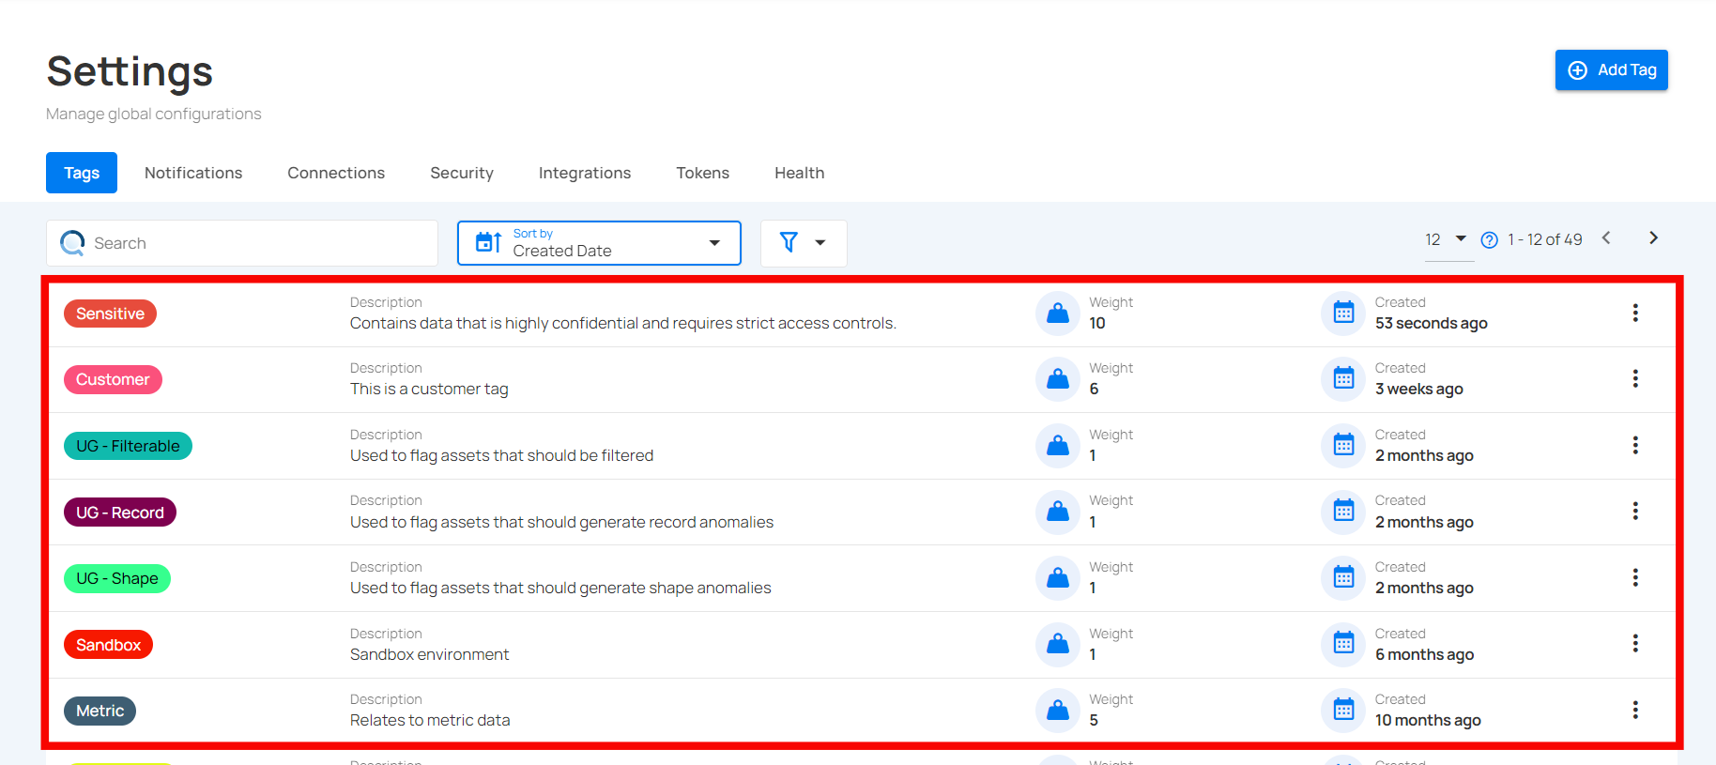The image size is (1716, 765).
Task: Switch to the Notifications tab
Action: 193,173
